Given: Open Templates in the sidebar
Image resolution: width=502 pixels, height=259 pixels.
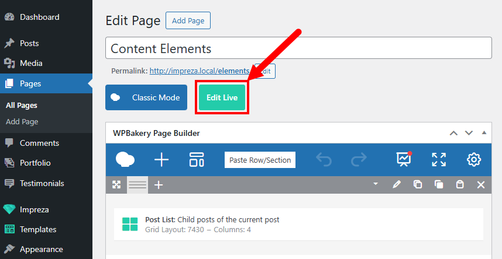Looking at the screenshot, I should coord(46,229).
